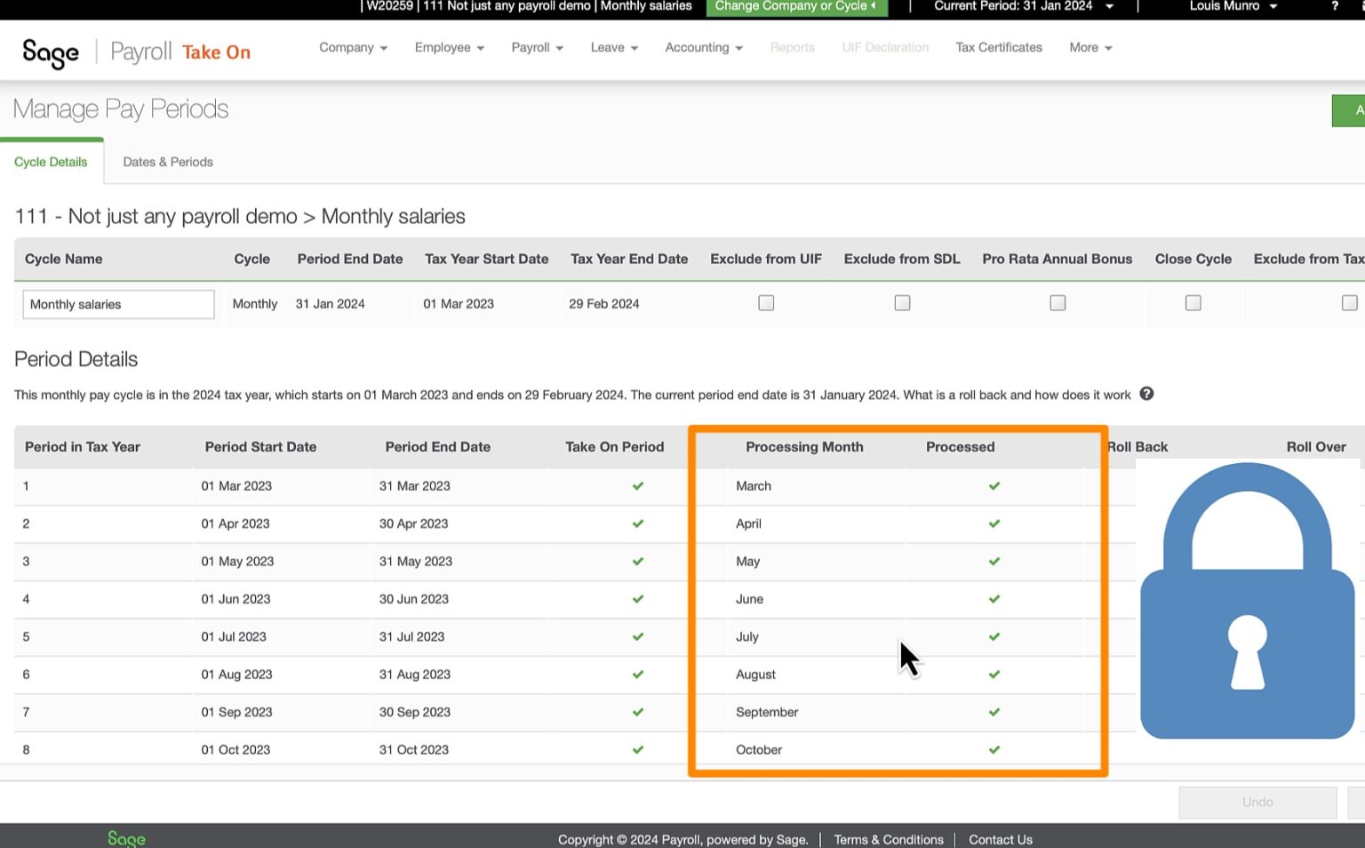
Task: Click the Processed check mark for July
Action: click(x=994, y=636)
